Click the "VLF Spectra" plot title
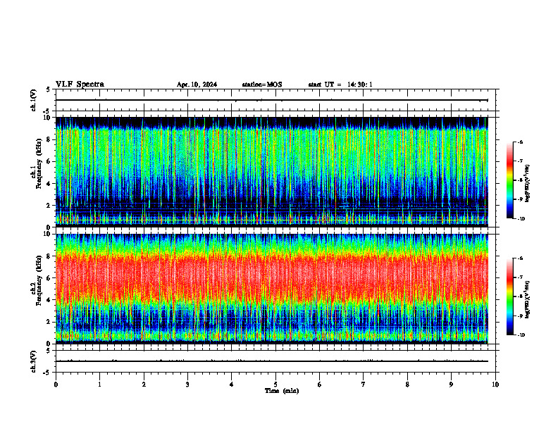 coord(80,85)
